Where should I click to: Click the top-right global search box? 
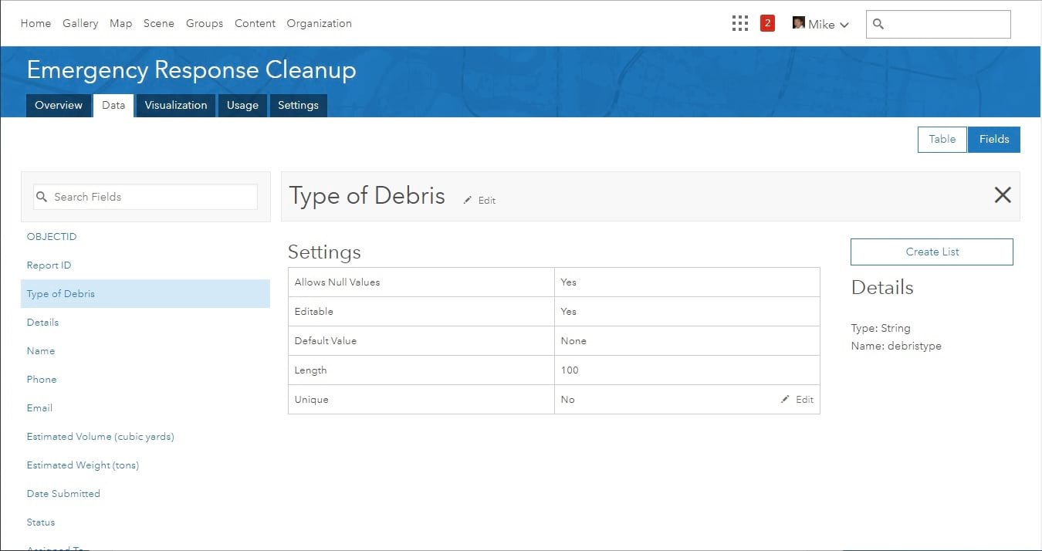tap(947, 24)
